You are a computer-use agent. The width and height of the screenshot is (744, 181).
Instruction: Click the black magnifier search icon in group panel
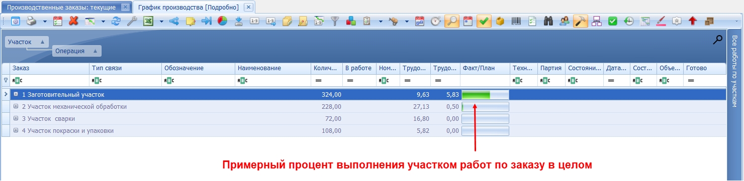coord(718,40)
